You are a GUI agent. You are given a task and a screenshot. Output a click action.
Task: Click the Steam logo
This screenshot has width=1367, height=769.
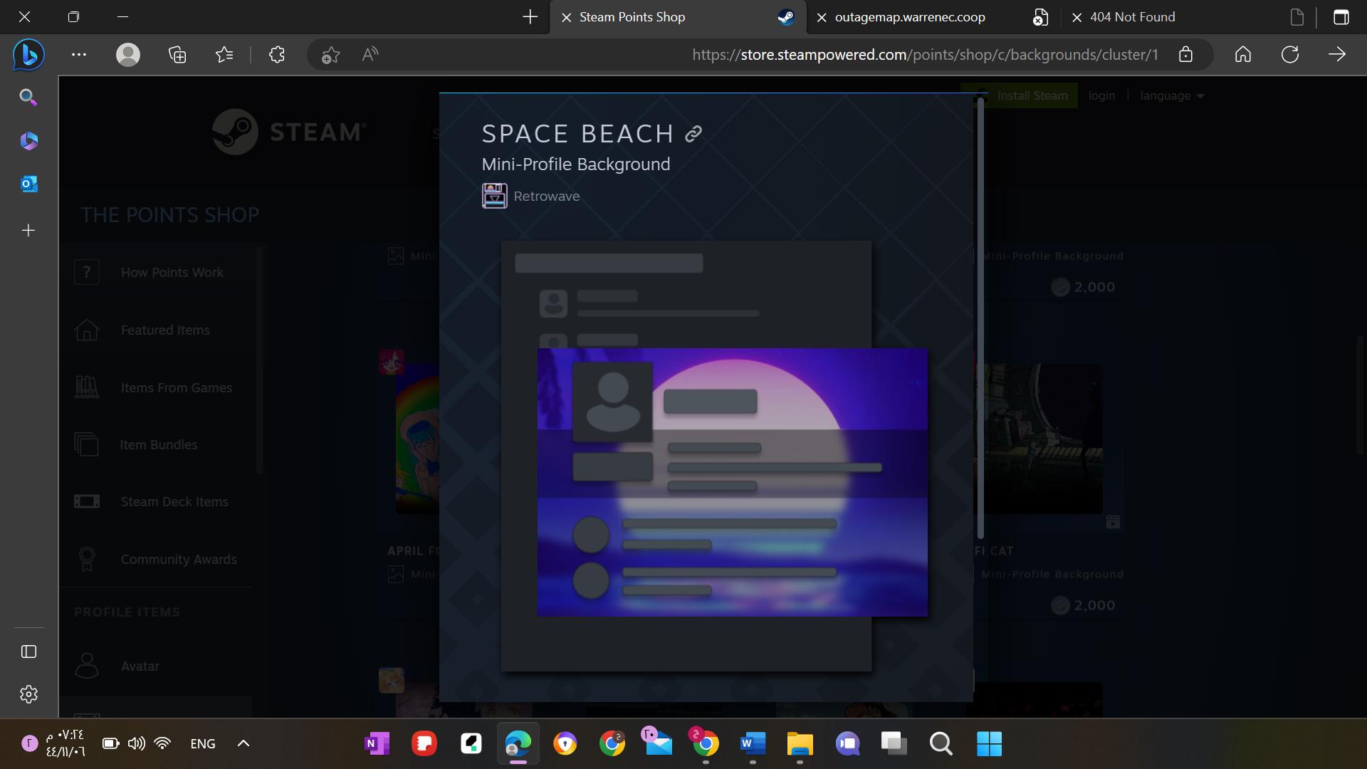pos(289,132)
